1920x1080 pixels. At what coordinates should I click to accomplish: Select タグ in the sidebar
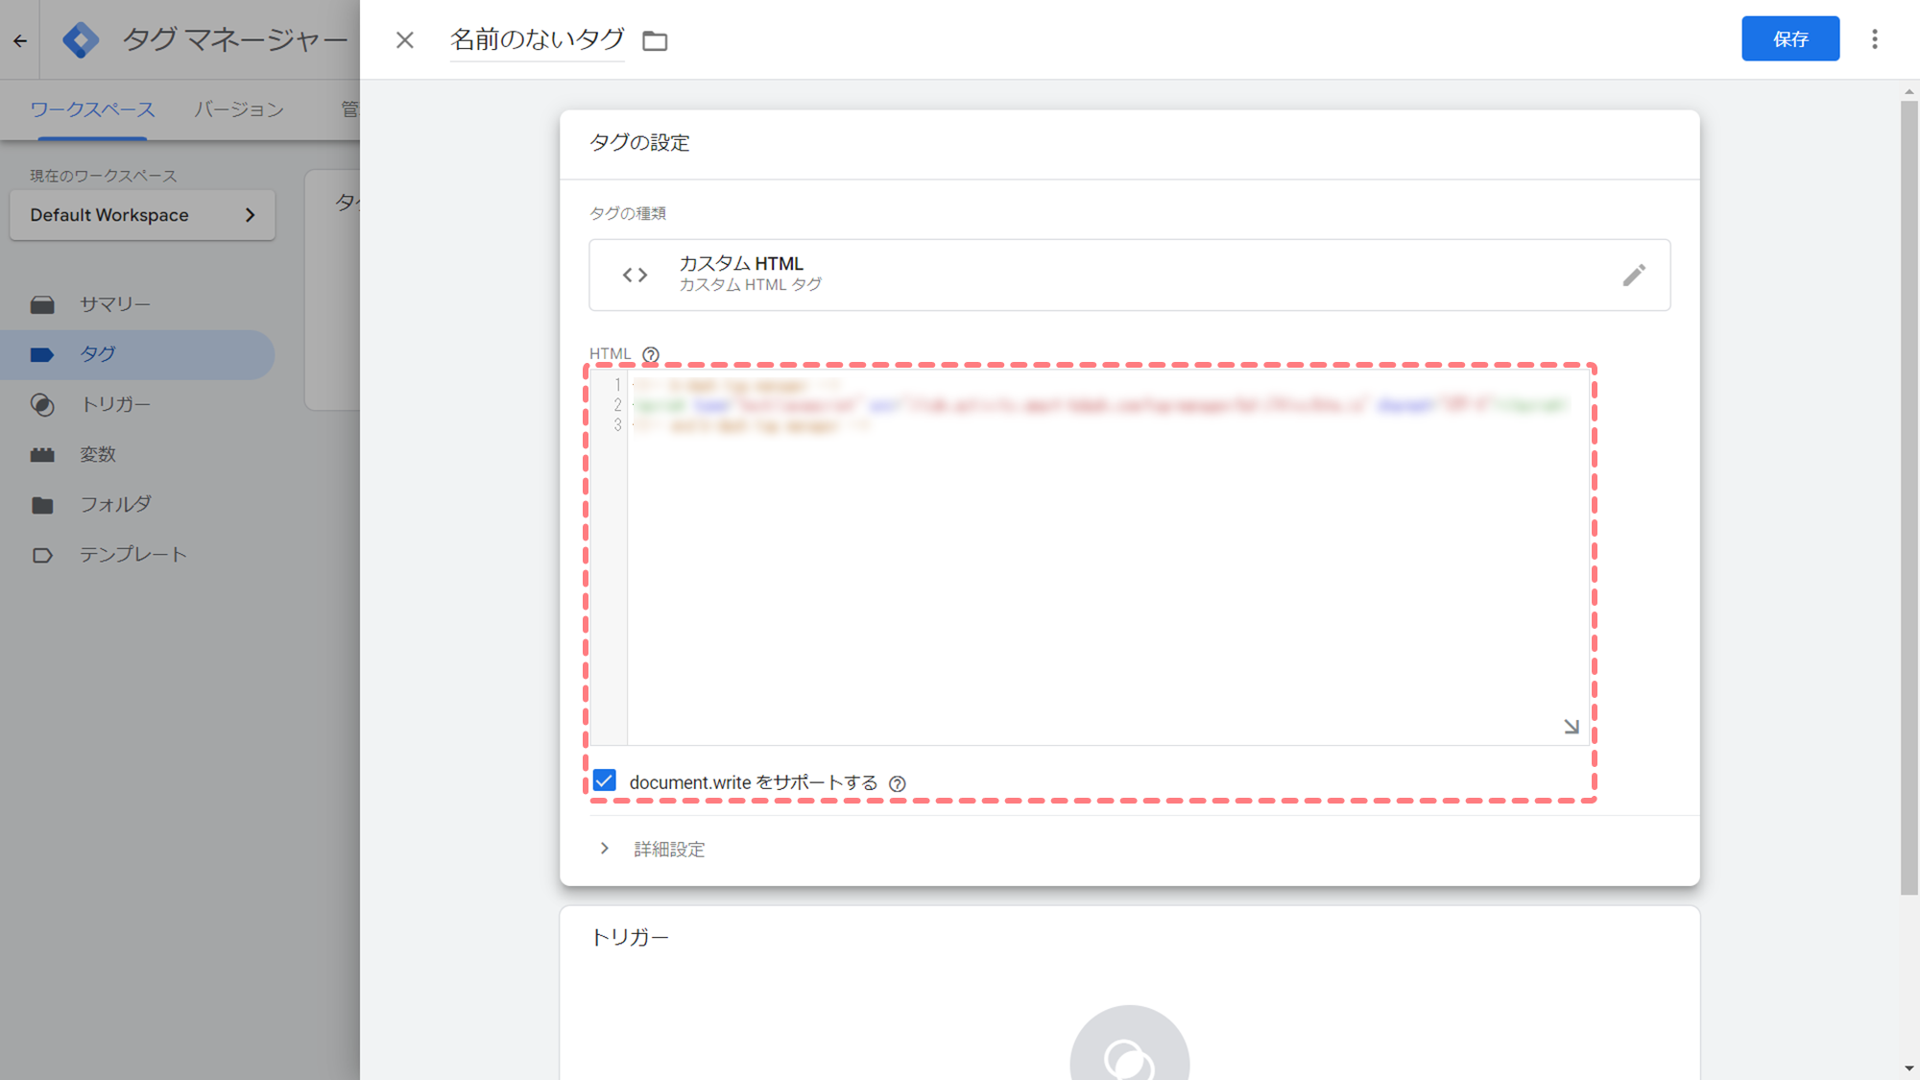(x=137, y=354)
